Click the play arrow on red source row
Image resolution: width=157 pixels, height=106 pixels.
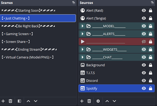click(83, 42)
